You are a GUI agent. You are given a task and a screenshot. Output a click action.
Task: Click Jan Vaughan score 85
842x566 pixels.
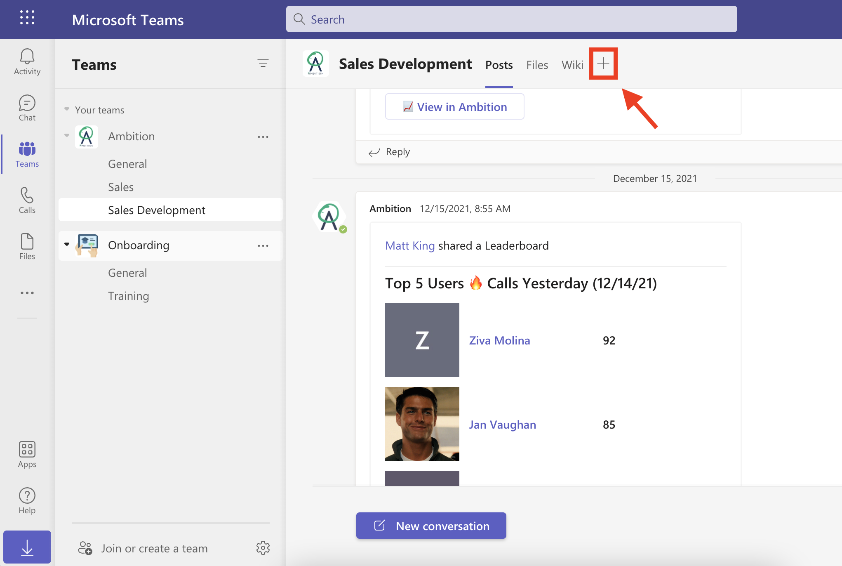coord(609,424)
